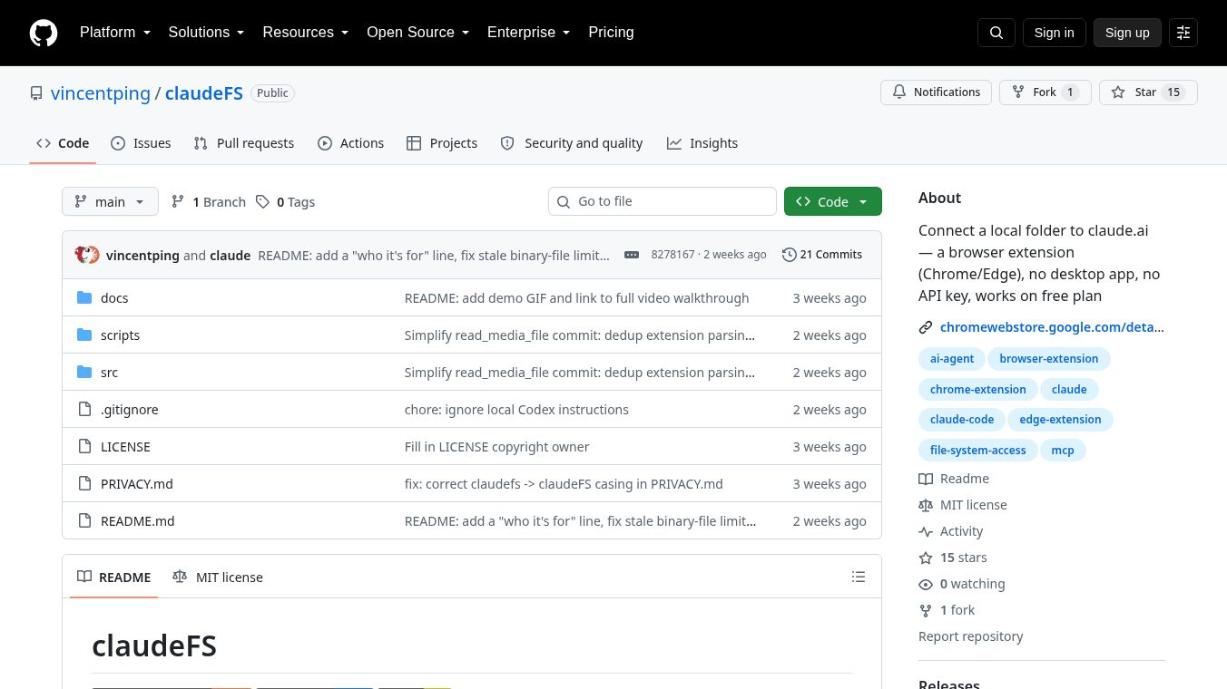Click the browser-extension topic tag
1227x689 pixels.
pyautogui.click(x=1048, y=359)
